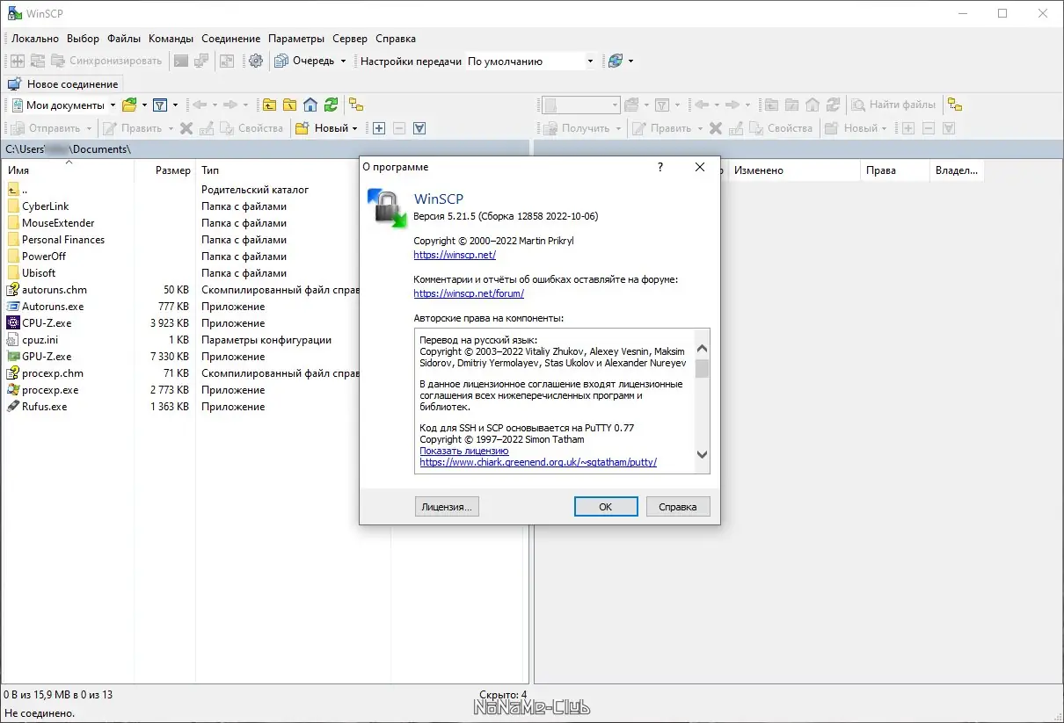Go to root directory in local panel

289,105
